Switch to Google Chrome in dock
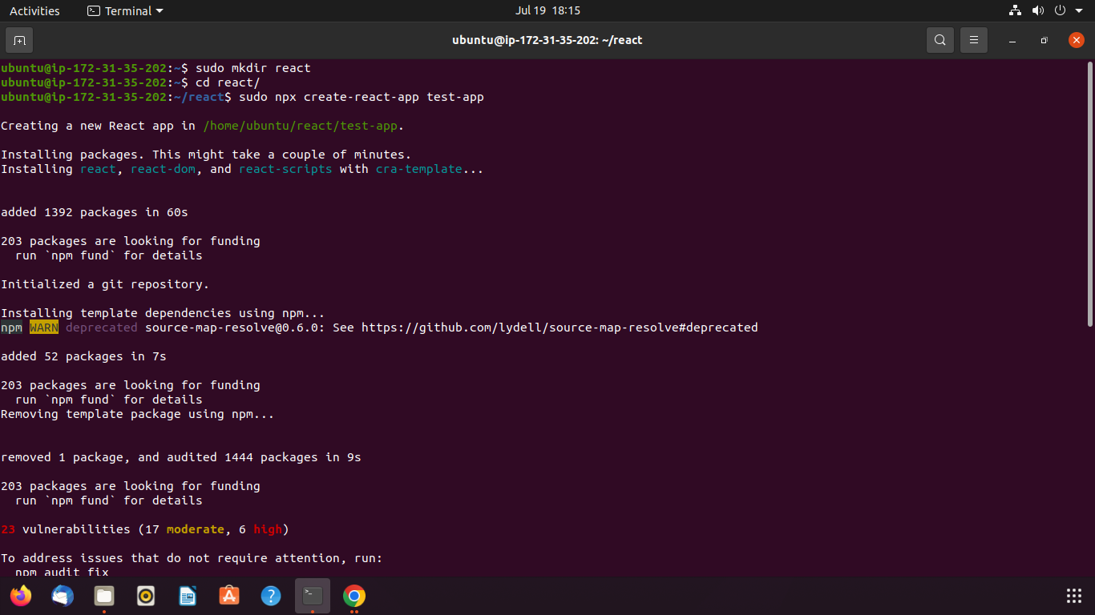1095x615 pixels. [x=354, y=596]
